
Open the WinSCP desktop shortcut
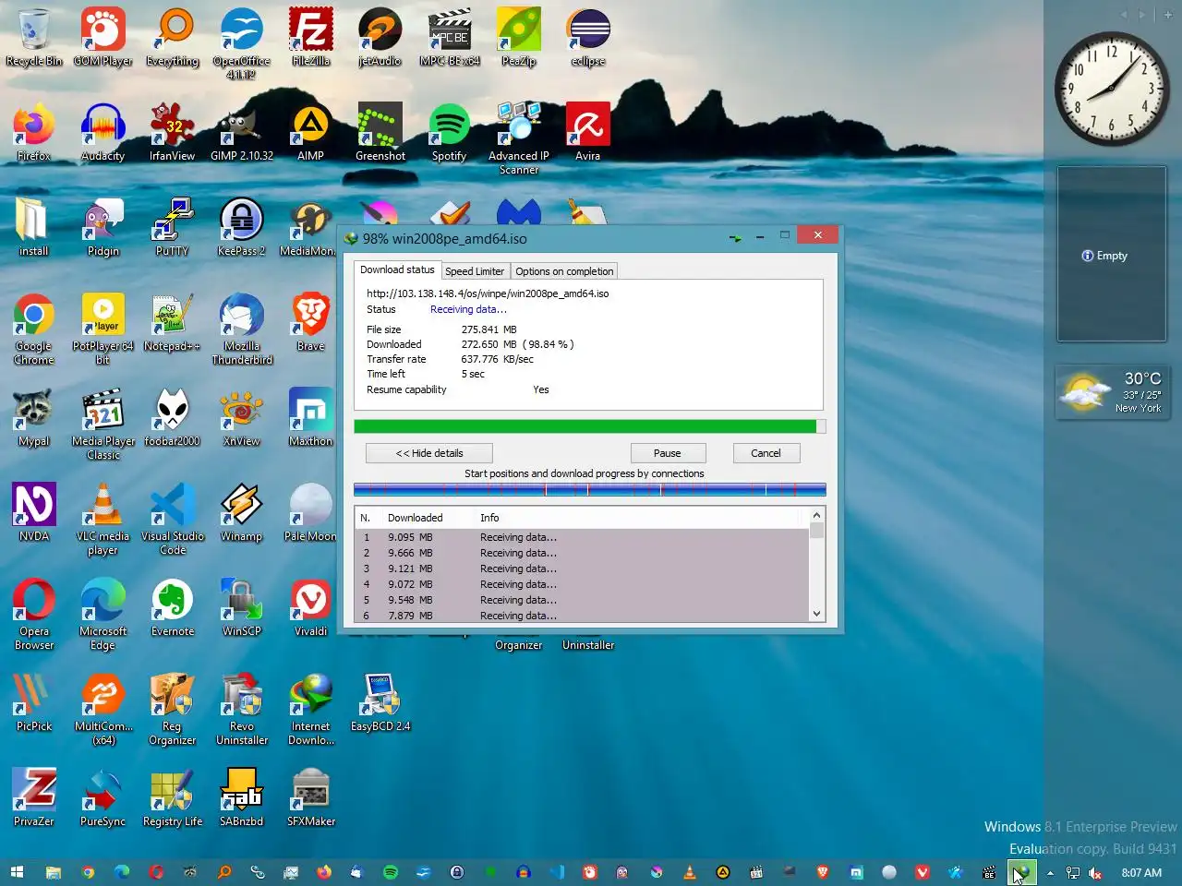[x=241, y=607]
